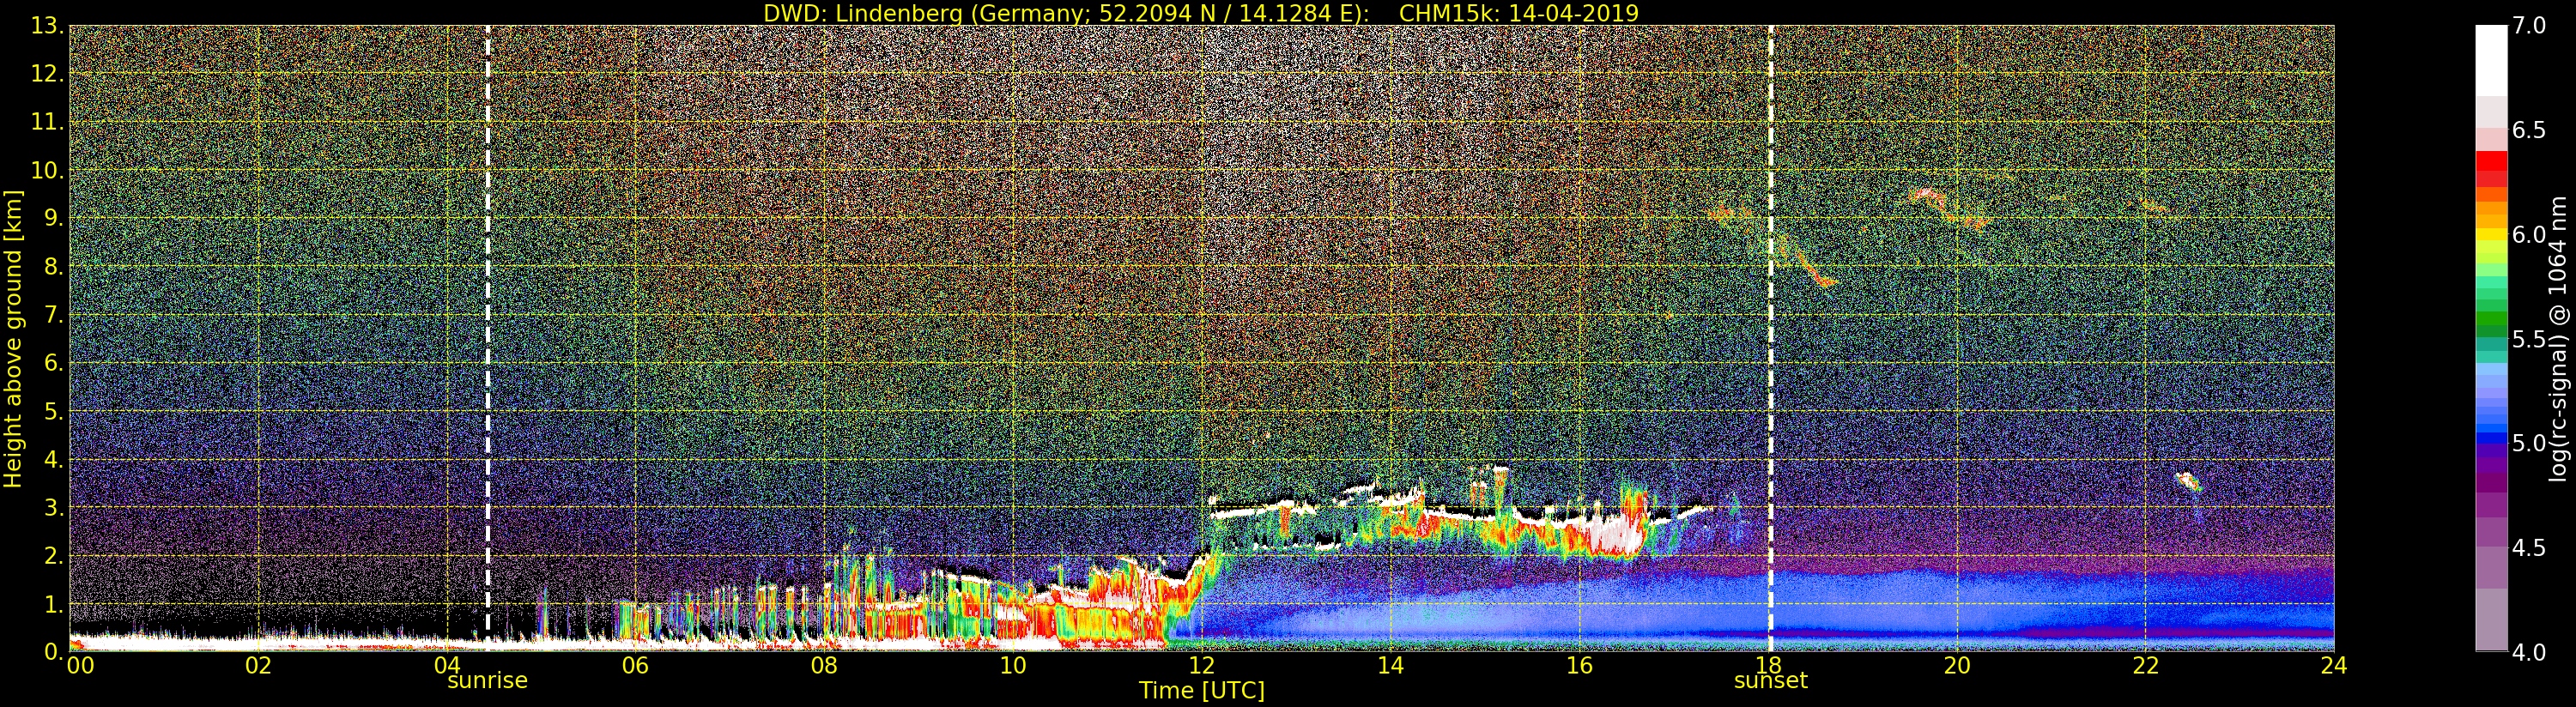Click the plot title 'DWD: Lindenberg (Germany; 52.2094 N / 14.1284 E)'
Viewport: 2576px width, 707px height.
(1066, 13)
